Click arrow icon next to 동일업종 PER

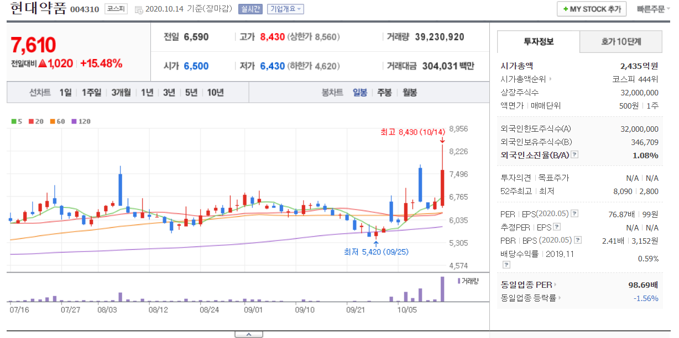(556, 285)
